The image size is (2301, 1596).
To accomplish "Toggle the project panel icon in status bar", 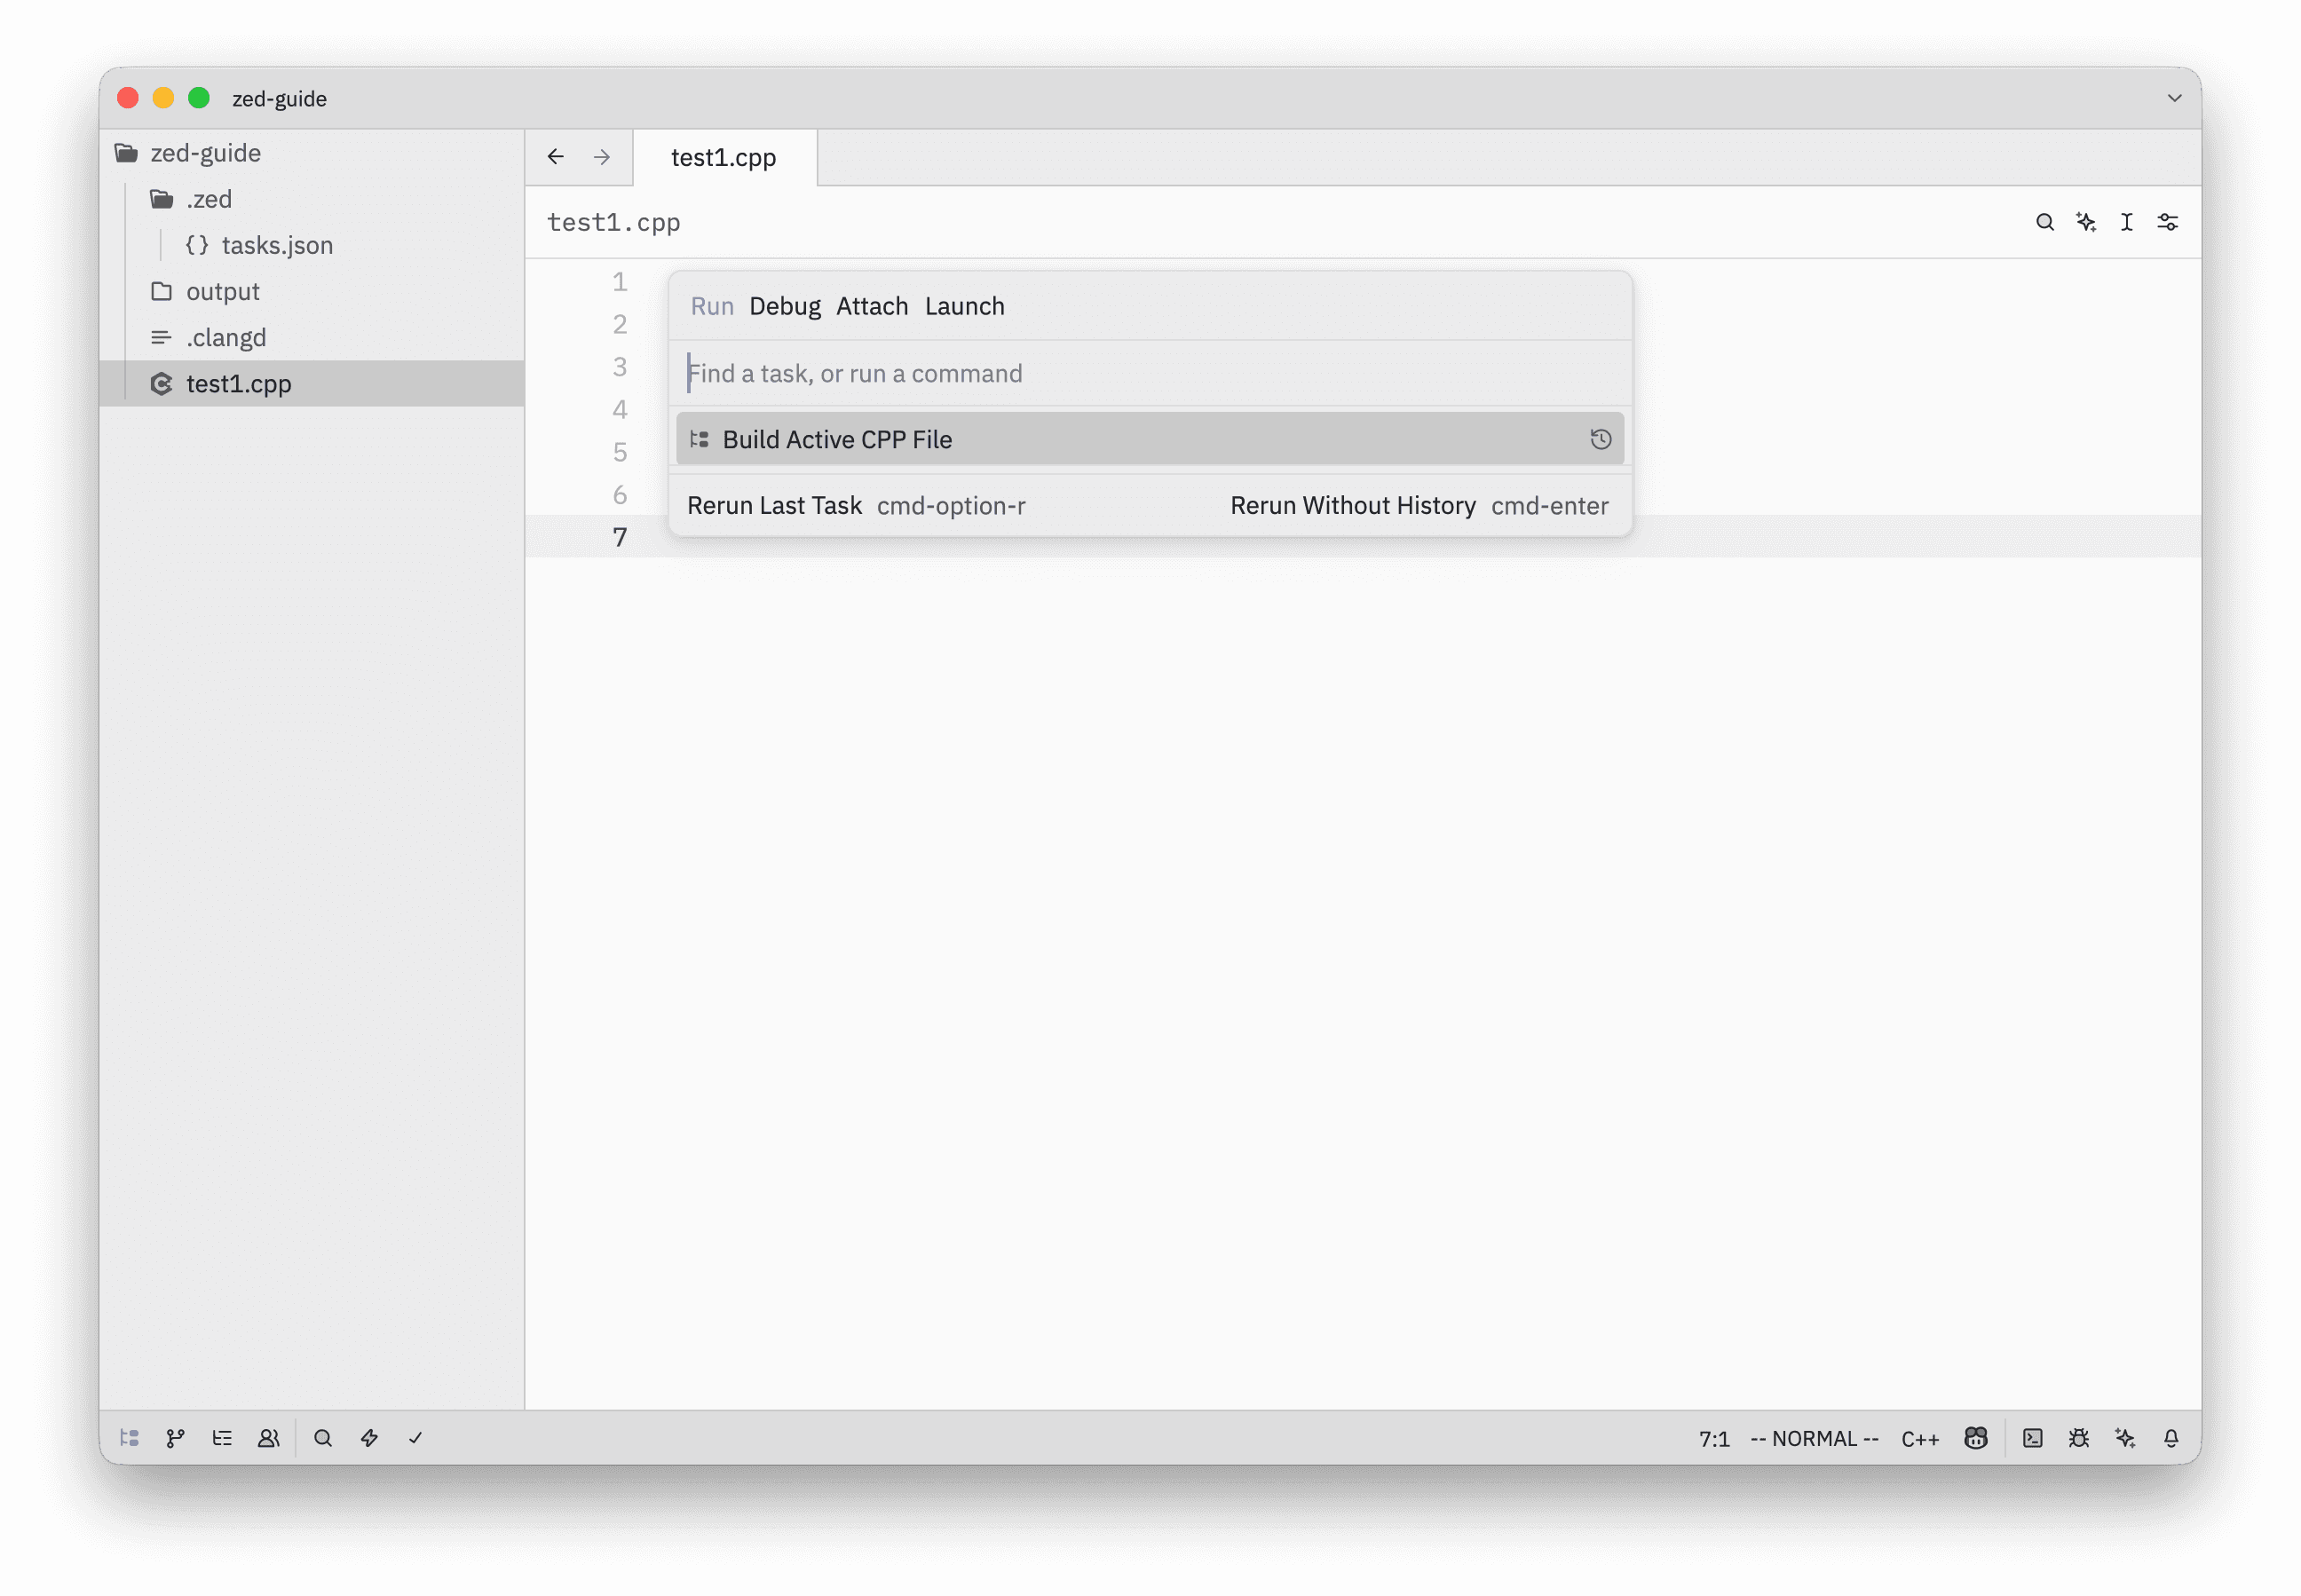I will (129, 1438).
